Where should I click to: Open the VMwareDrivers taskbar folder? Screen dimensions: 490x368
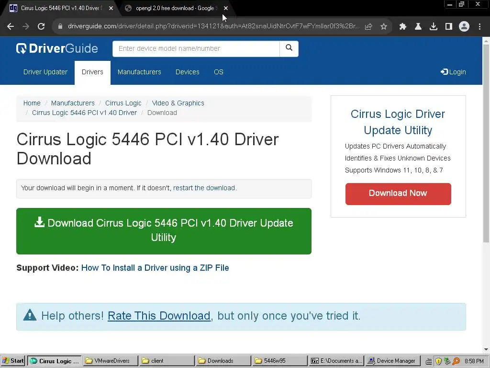[x=111, y=361]
